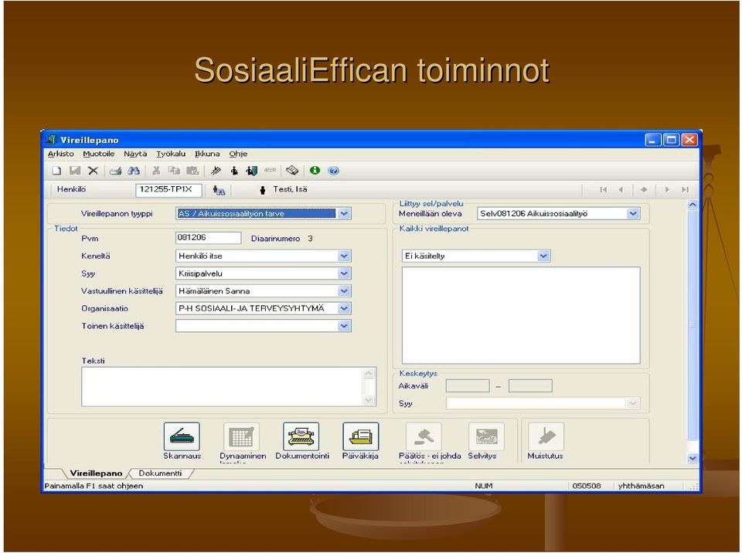The height and width of the screenshot is (553, 742).
Task: Click the main form scrollbar up arrow
Action: click(693, 205)
